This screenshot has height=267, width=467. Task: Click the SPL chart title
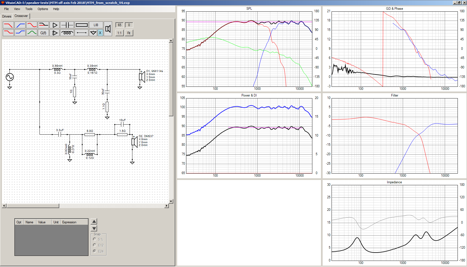[249, 9]
